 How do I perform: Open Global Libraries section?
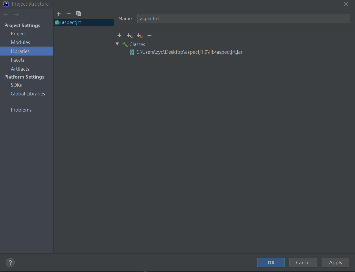coord(28,94)
